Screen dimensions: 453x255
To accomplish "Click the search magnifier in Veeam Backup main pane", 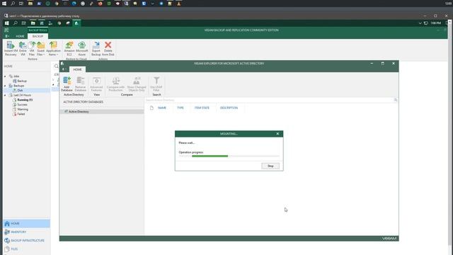I will pyautogui.click(x=57, y=66).
